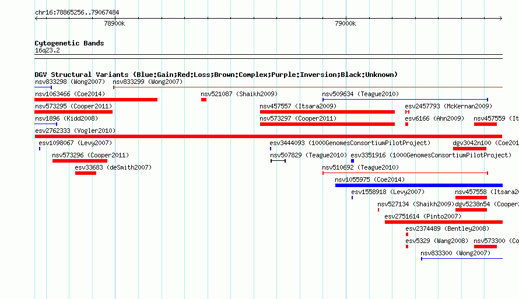Click the ruler's left arrow end
The image size is (519, 299).
point(36,19)
